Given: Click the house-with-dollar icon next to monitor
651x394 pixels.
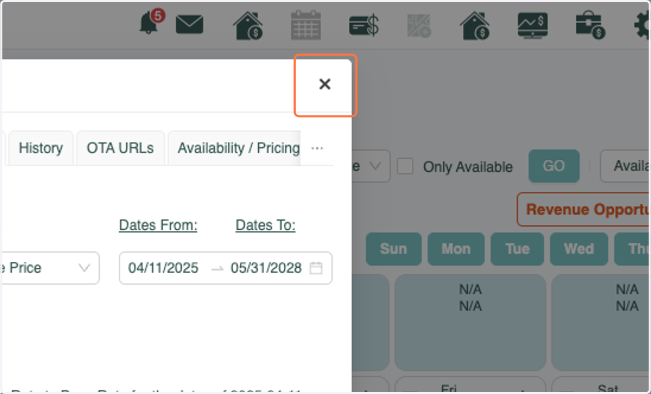Looking at the screenshot, I should point(475,25).
